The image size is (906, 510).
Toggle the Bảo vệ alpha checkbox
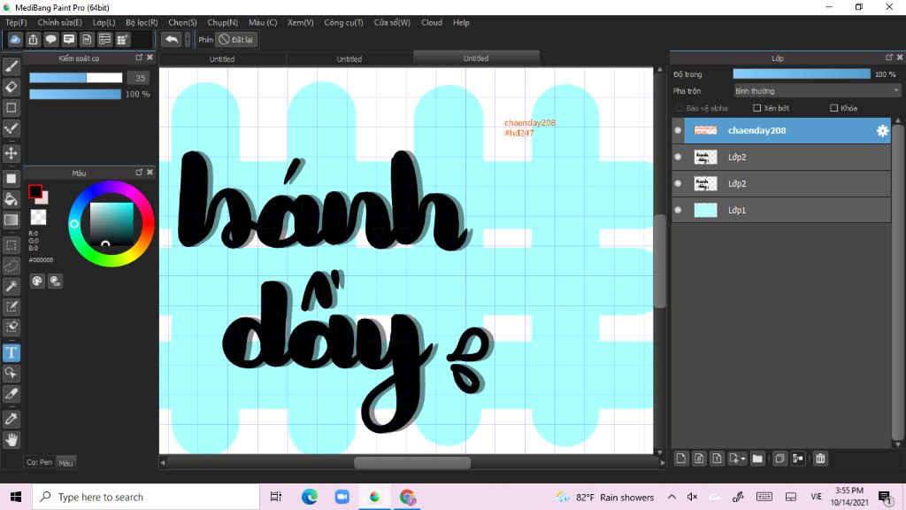point(679,108)
